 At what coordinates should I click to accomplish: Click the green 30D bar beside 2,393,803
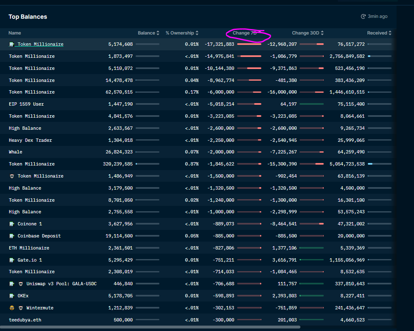click(312, 296)
